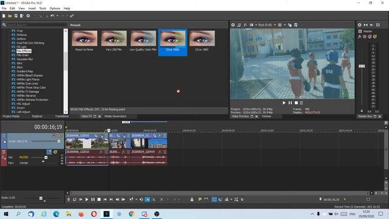Toggle Master Bus mute speaker icon
Screen dimensions: 389x219
(371, 25)
